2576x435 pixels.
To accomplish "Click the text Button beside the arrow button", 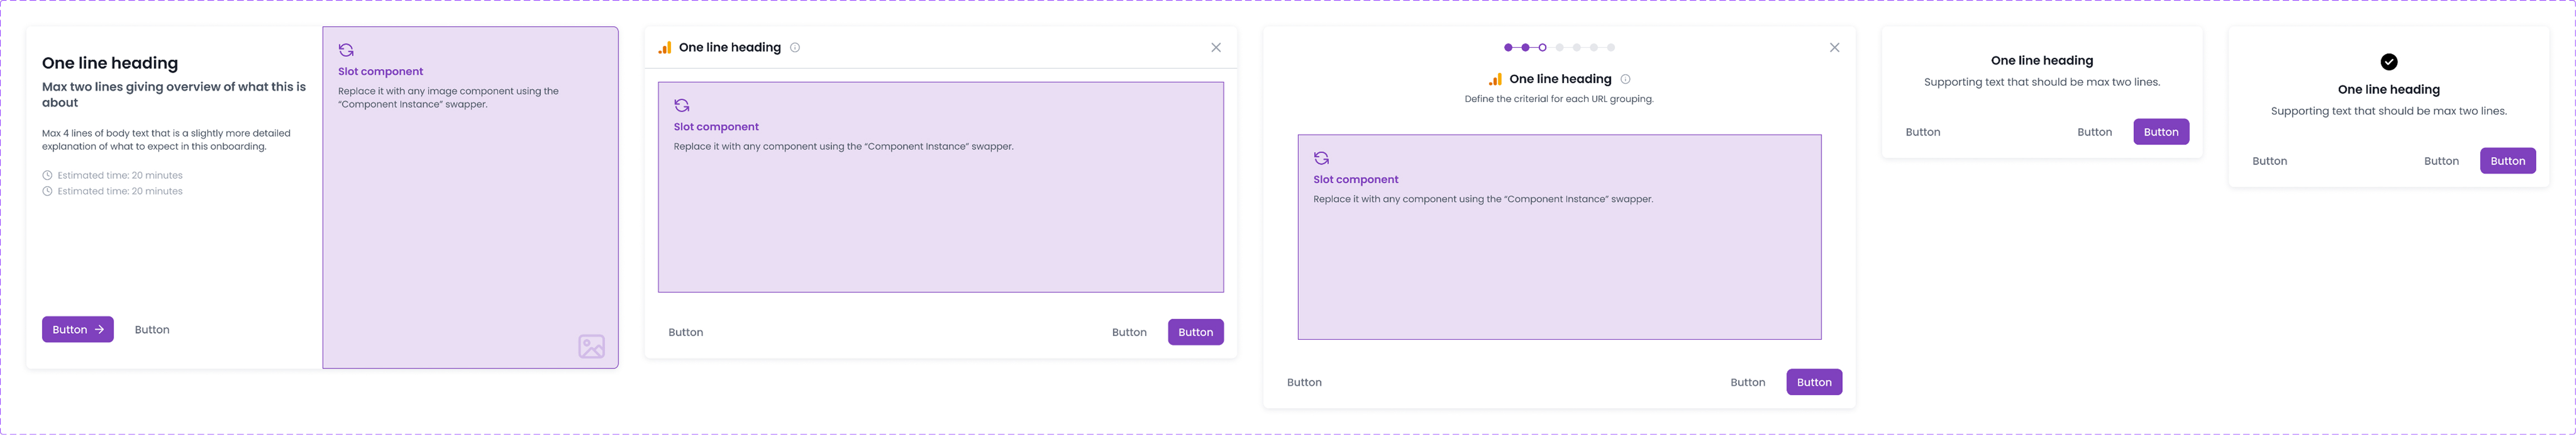I will point(152,329).
